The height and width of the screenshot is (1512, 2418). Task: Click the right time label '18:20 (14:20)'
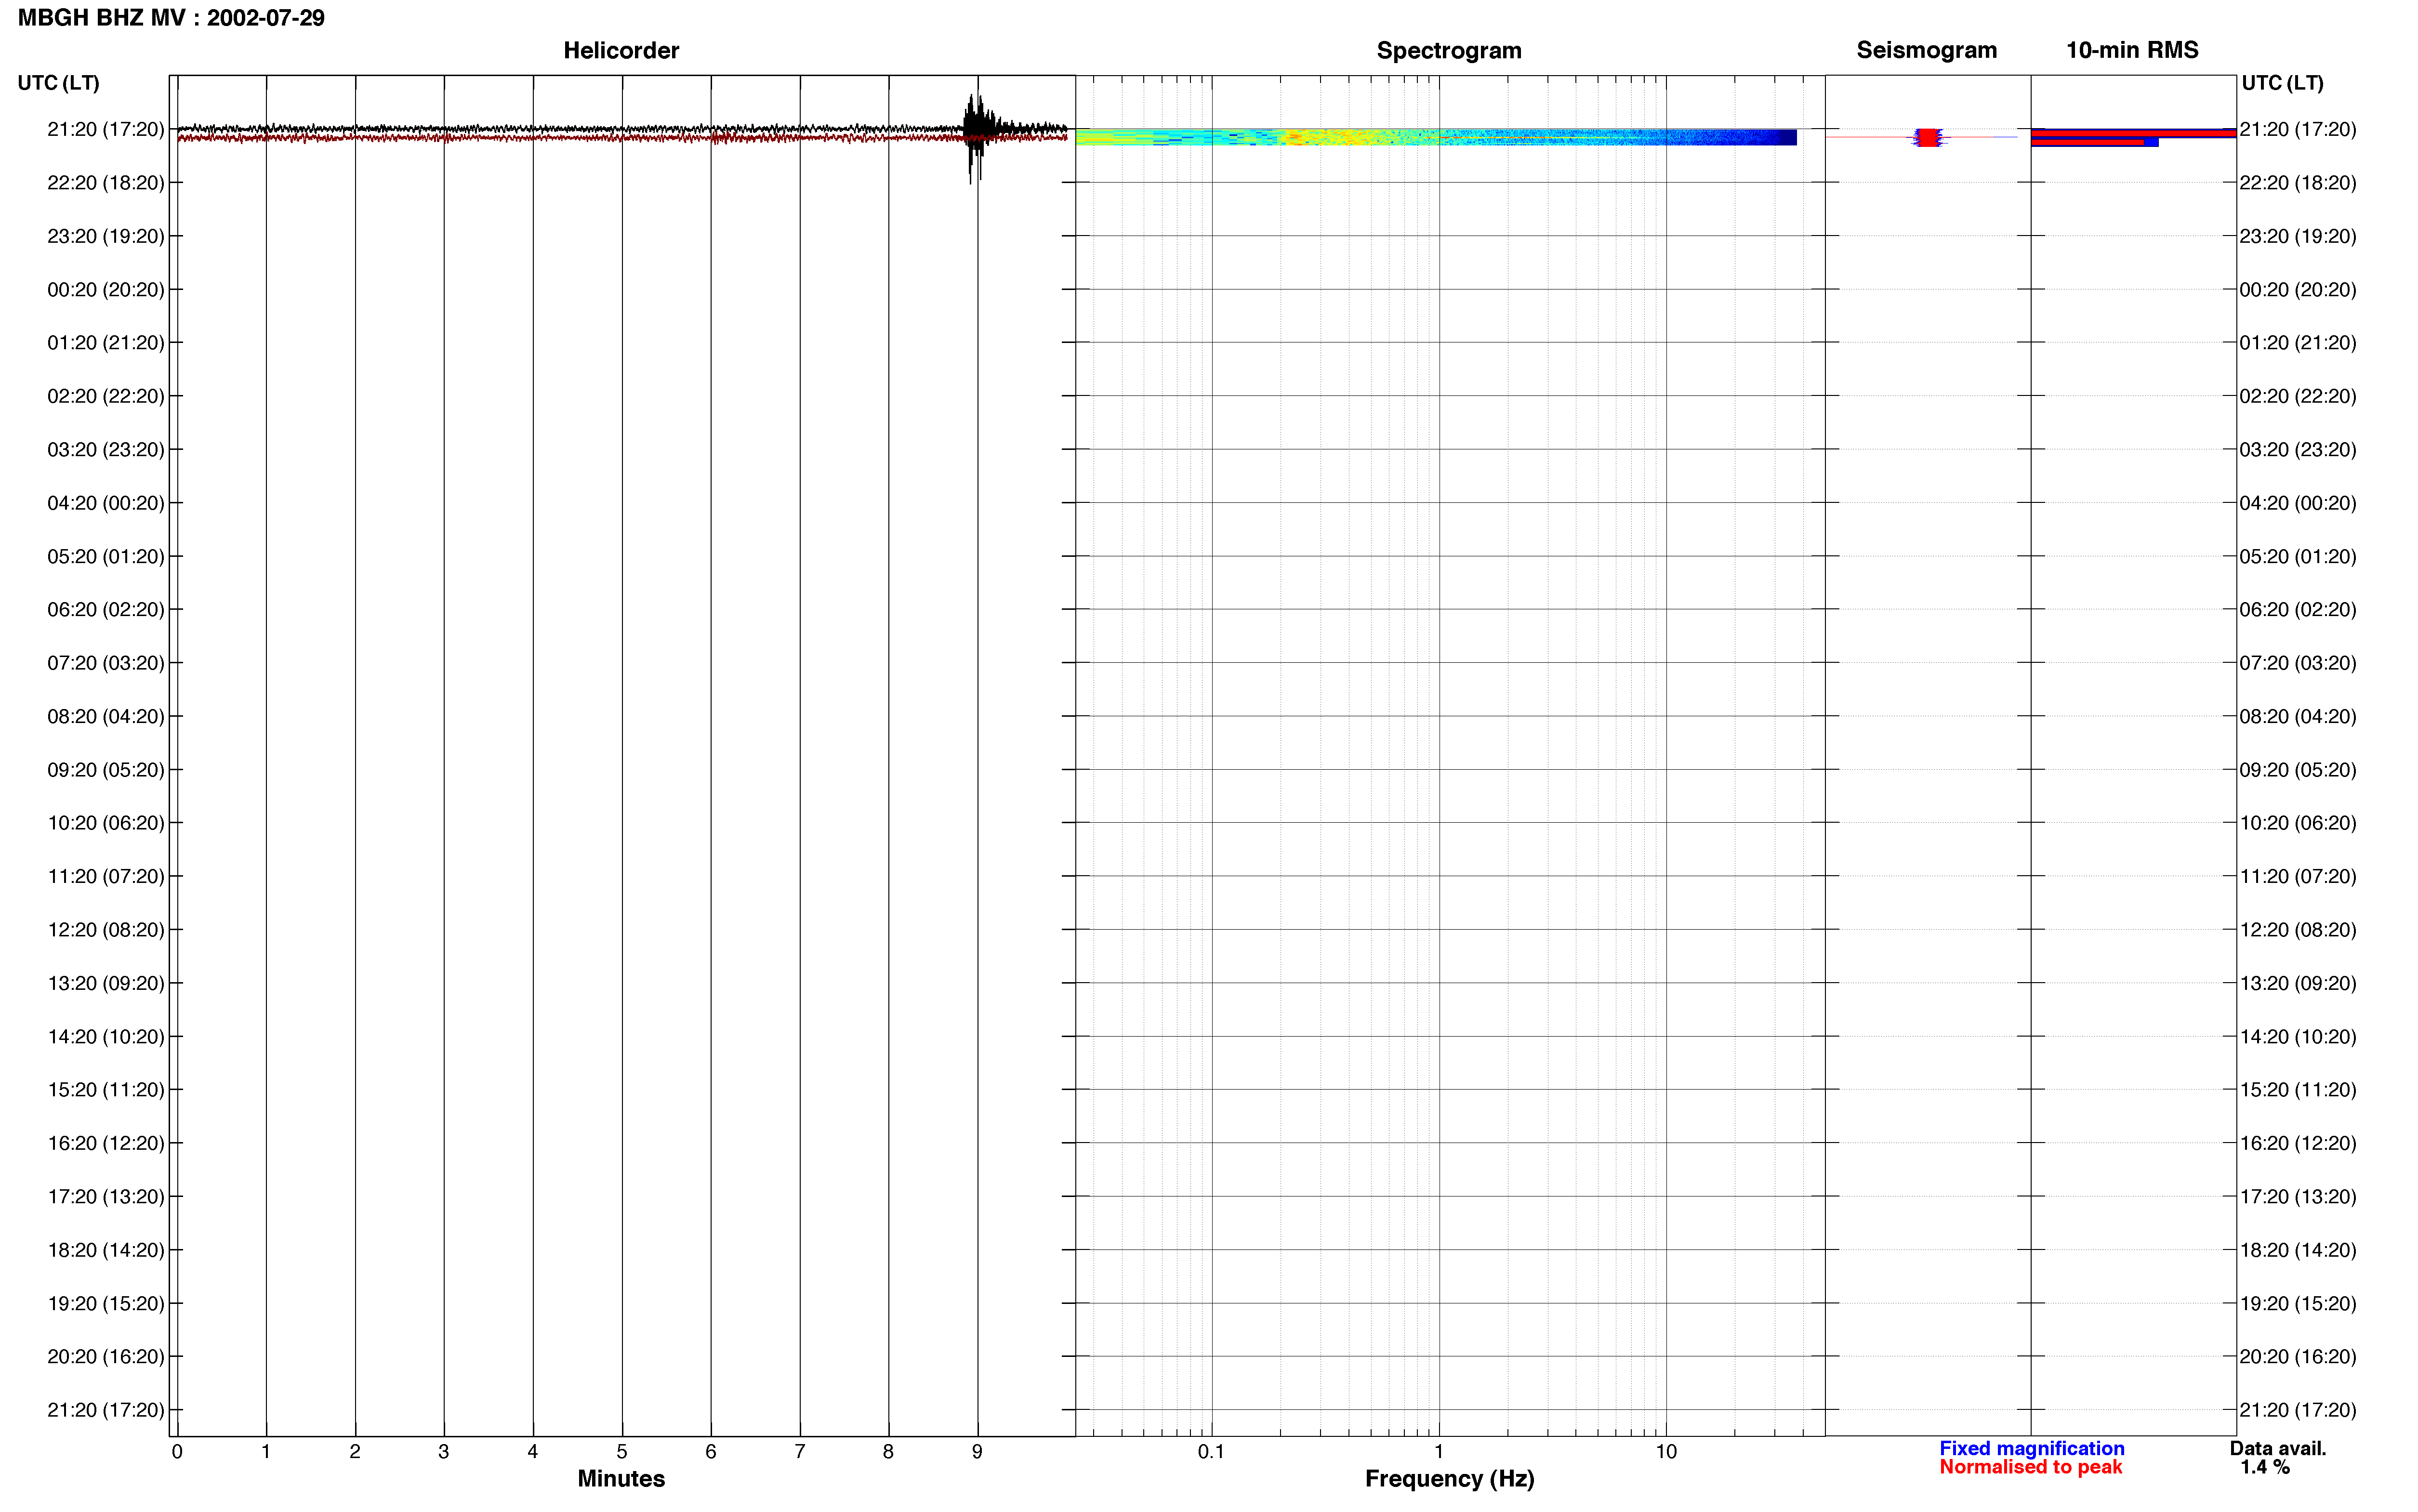(2298, 1250)
